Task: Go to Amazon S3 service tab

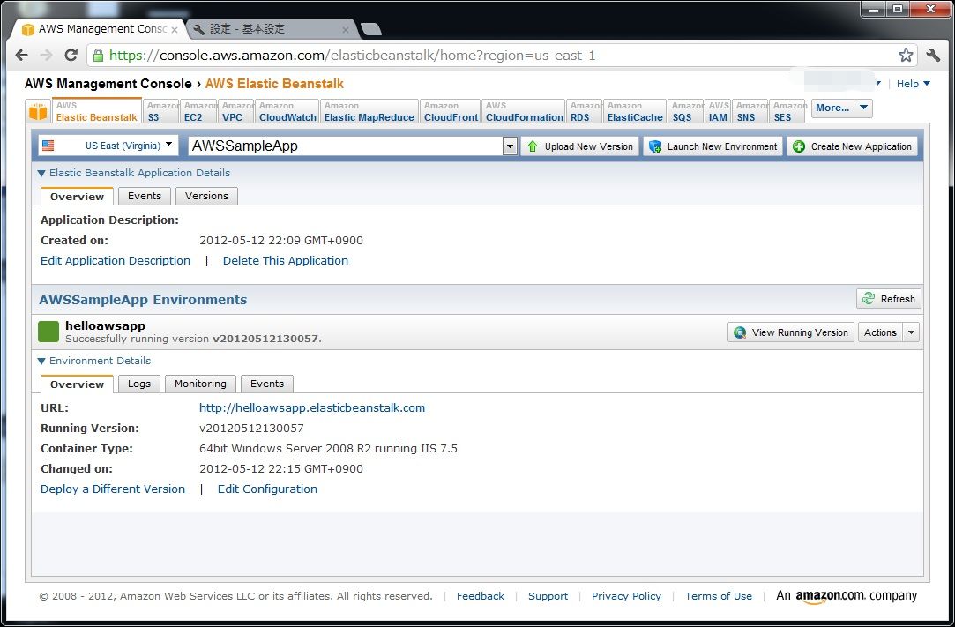Action: point(162,111)
